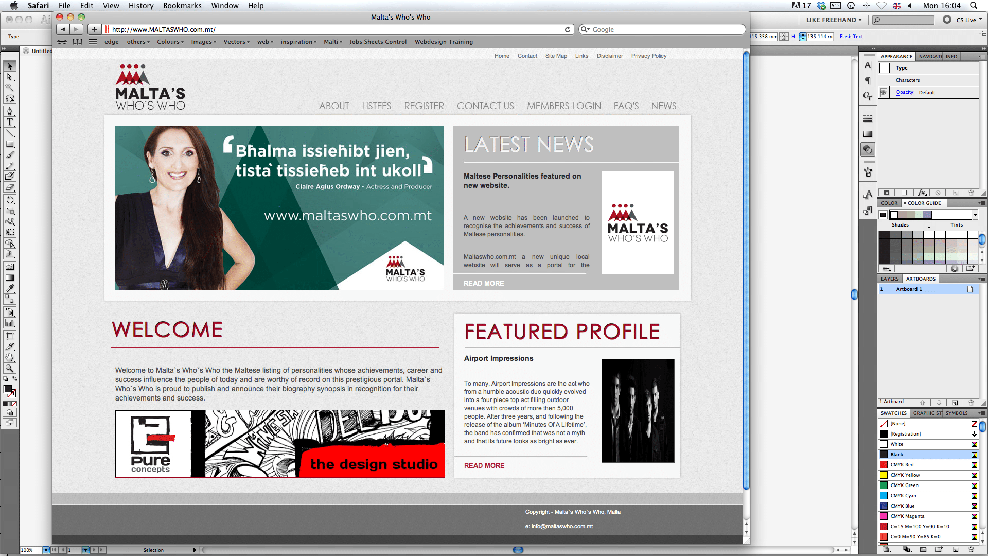Click READ MORE under Featured Profile
The width and height of the screenshot is (988, 556).
484,465
